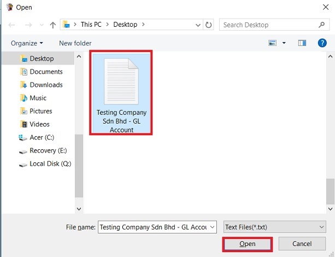335x257 pixels.
Task: Click the Music folder icon
Action: click(x=23, y=98)
